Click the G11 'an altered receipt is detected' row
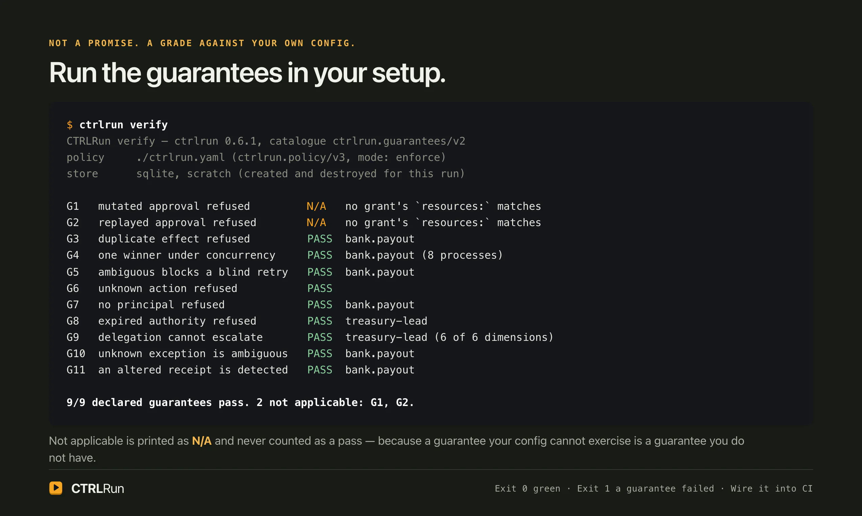Image resolution: width=862 pixels, height=516 pixels. click(241, 370)
